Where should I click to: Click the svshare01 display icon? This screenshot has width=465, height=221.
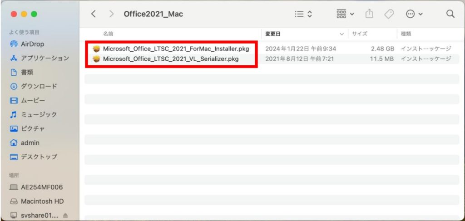pyautogui.click(x=14, y=216)
